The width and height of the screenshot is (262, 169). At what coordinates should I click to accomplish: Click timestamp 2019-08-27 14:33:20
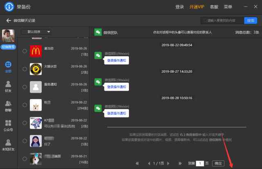click(x=177, y=71)
